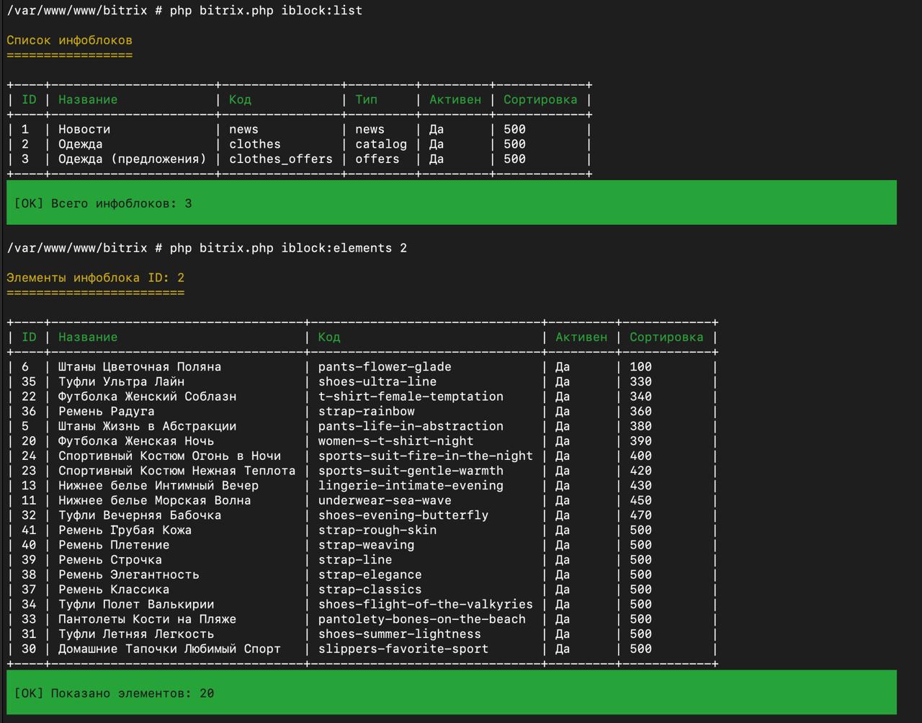922x723 pixels.
Task: Click the banner 'Показано элементов: 20'
Action: click(x=111, y=693)
